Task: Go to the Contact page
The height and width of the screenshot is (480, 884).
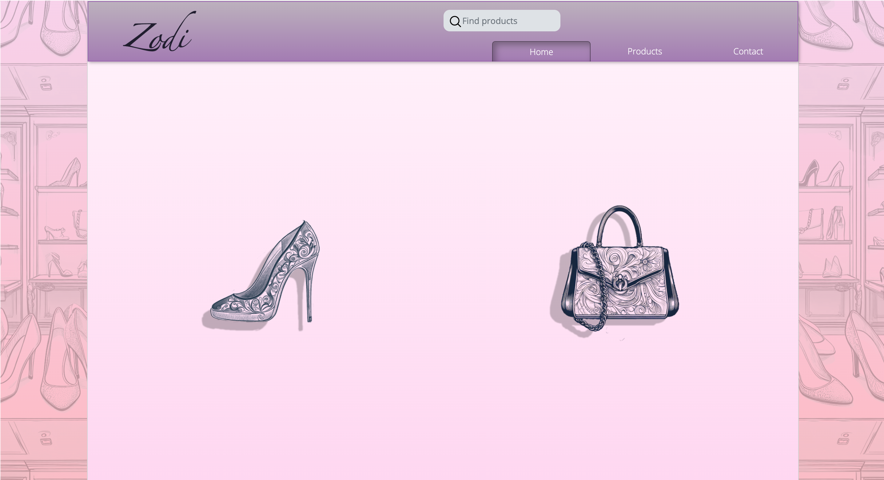Action: 748,51
